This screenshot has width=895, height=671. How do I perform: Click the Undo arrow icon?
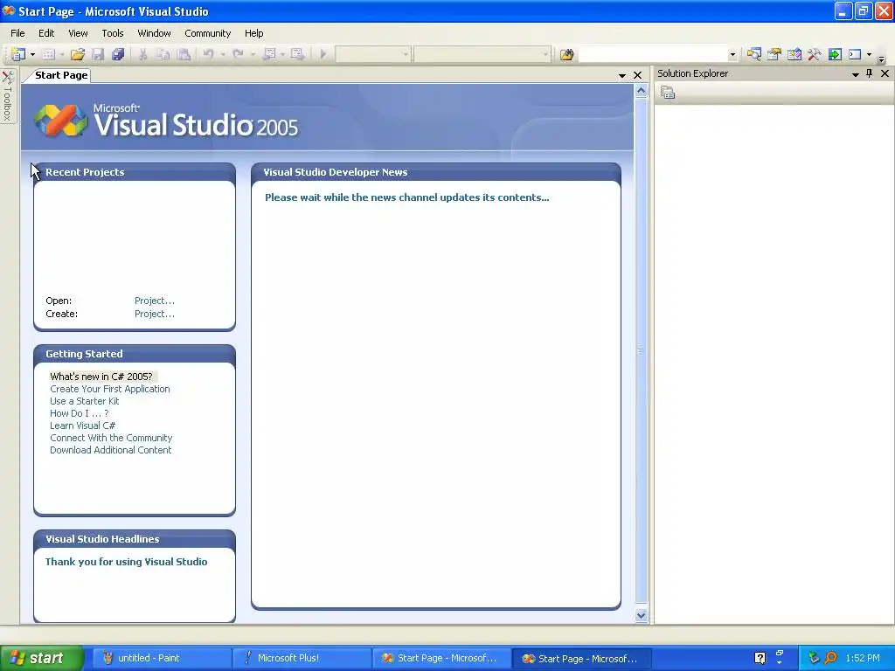click(x=208, y=54)
